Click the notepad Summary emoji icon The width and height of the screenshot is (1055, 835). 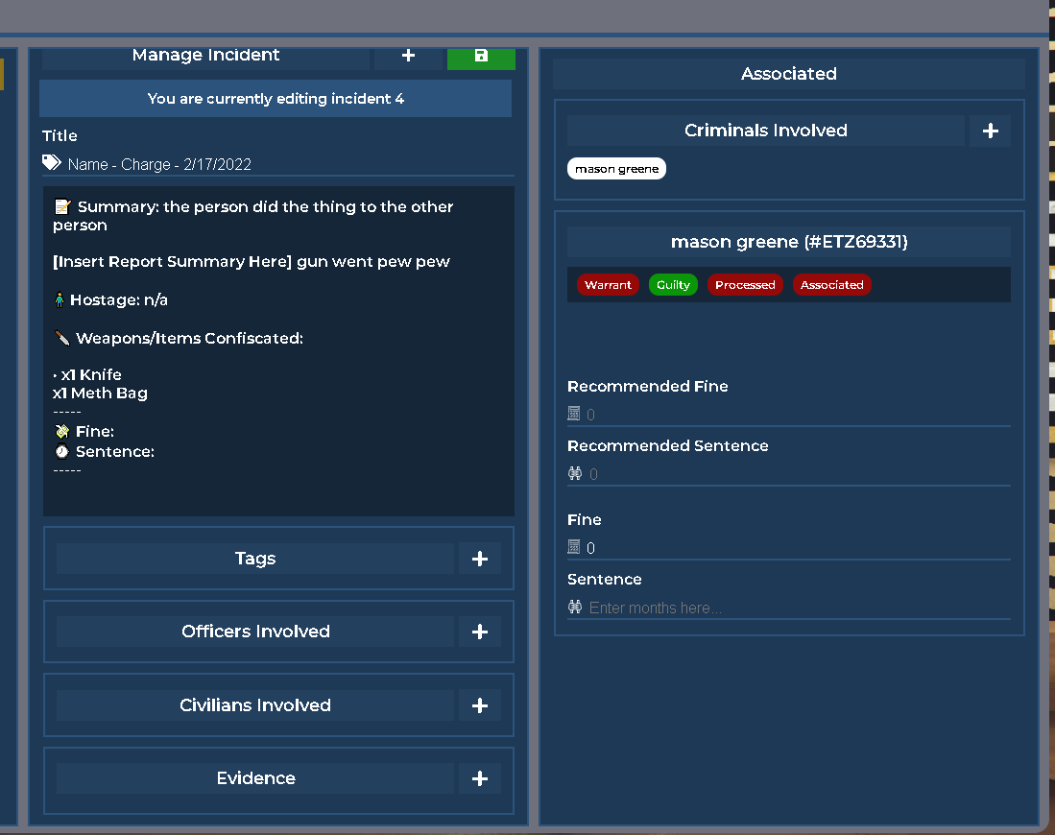pos(62,206)
